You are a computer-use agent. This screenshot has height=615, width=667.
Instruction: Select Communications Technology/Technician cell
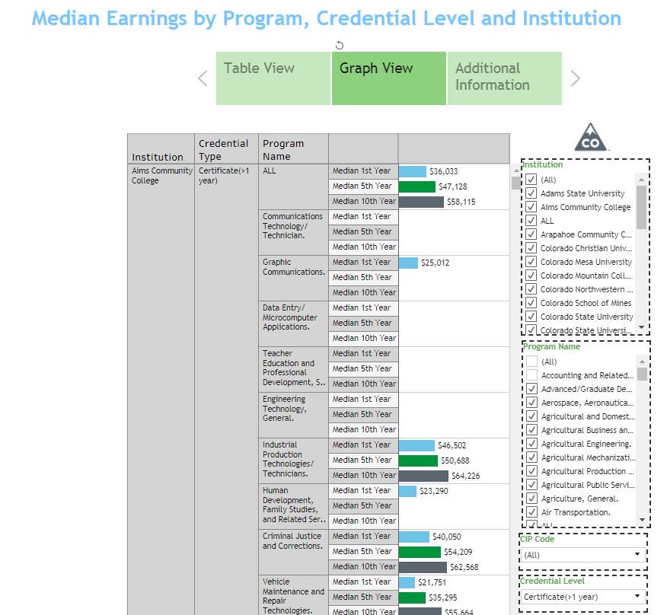pos(293,232)
